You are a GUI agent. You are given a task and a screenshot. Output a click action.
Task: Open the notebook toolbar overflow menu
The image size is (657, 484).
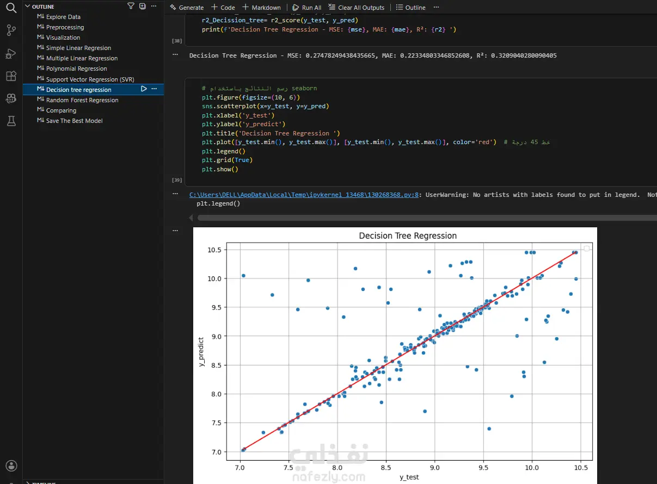tap(435, 8)
